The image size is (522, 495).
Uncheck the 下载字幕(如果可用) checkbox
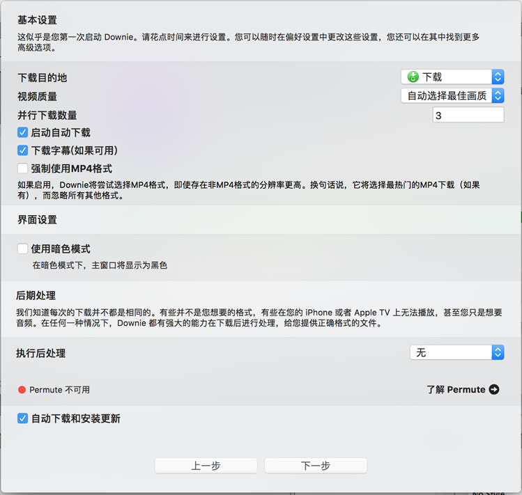click(22, 150)
